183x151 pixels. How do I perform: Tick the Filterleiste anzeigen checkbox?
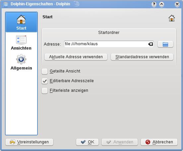point(44,90)
